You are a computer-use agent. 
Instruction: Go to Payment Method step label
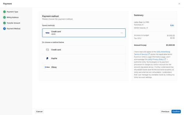pos(14,29)
